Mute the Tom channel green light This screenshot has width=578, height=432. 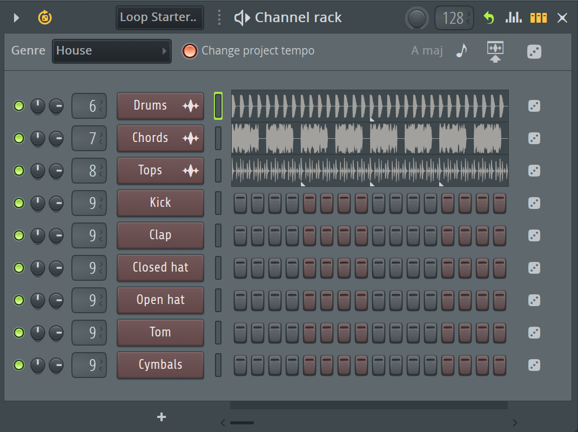tap(19, 333)
